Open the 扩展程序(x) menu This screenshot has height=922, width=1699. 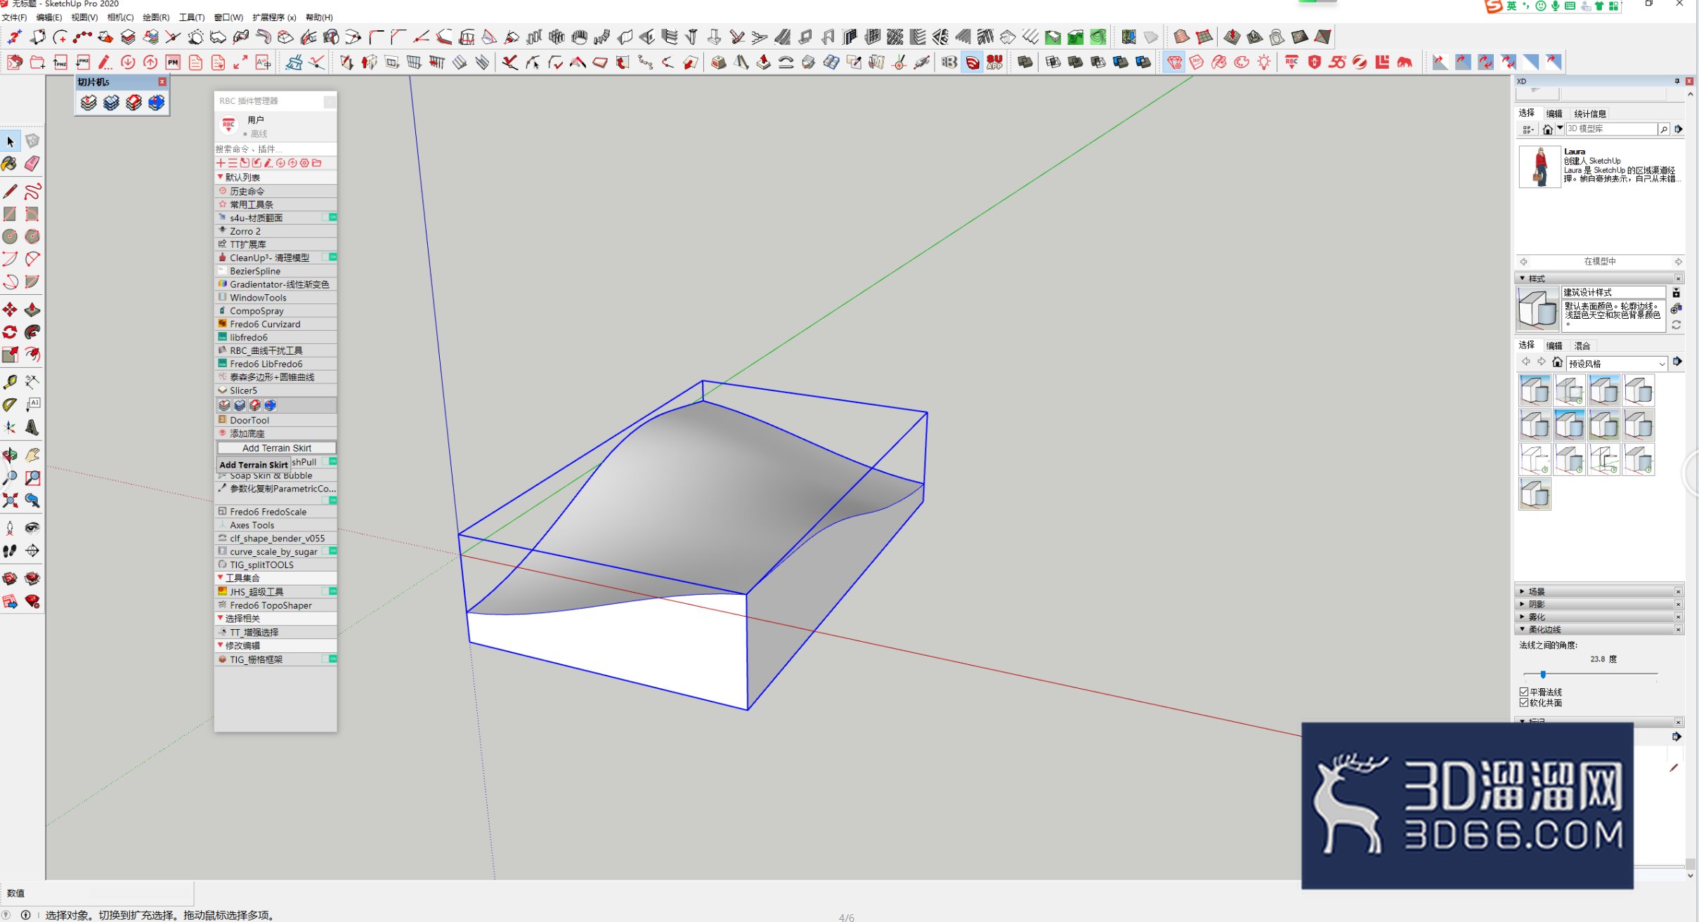(274, 17)
